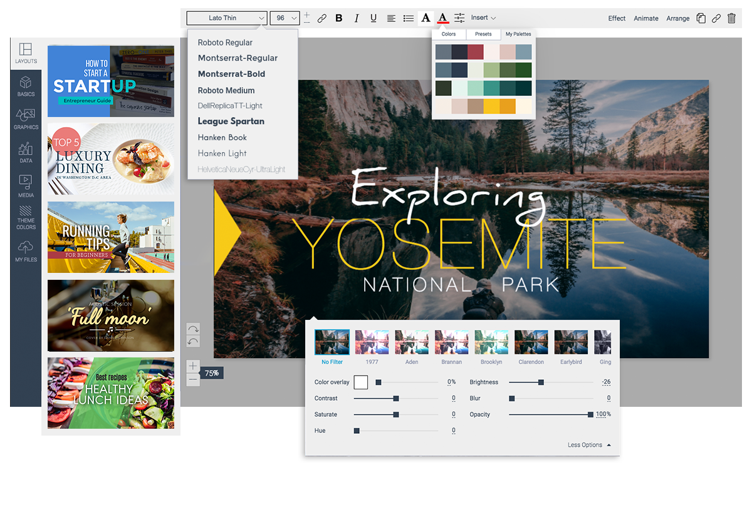Open the Insert dropdown menu
The height and width of the screenshot is (512, 752).
(x=483, y=18)
